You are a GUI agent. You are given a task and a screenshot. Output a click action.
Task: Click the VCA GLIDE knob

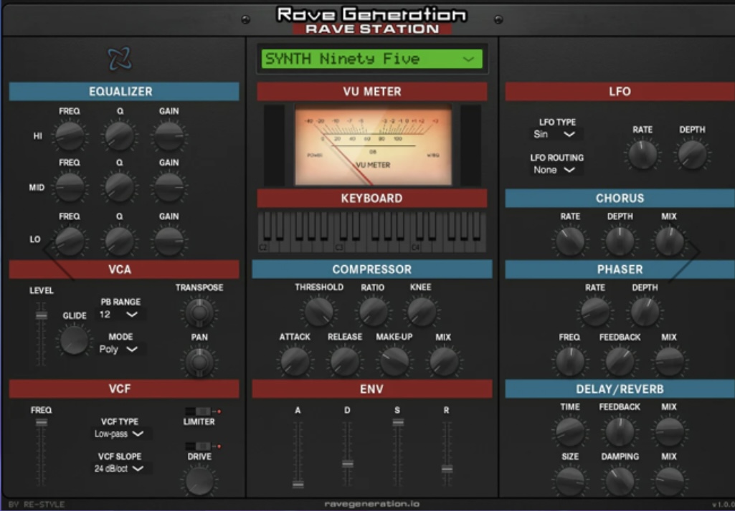[74, 340]
